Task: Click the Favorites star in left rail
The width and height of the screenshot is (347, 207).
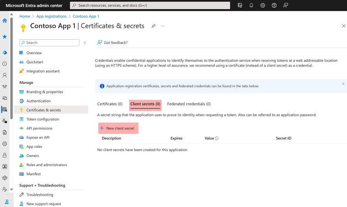Action: coord(5,37)
